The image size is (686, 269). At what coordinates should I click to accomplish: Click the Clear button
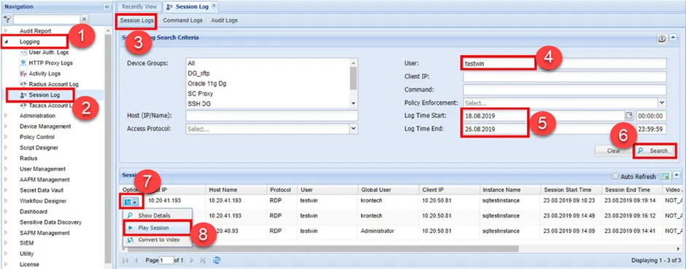613,150
